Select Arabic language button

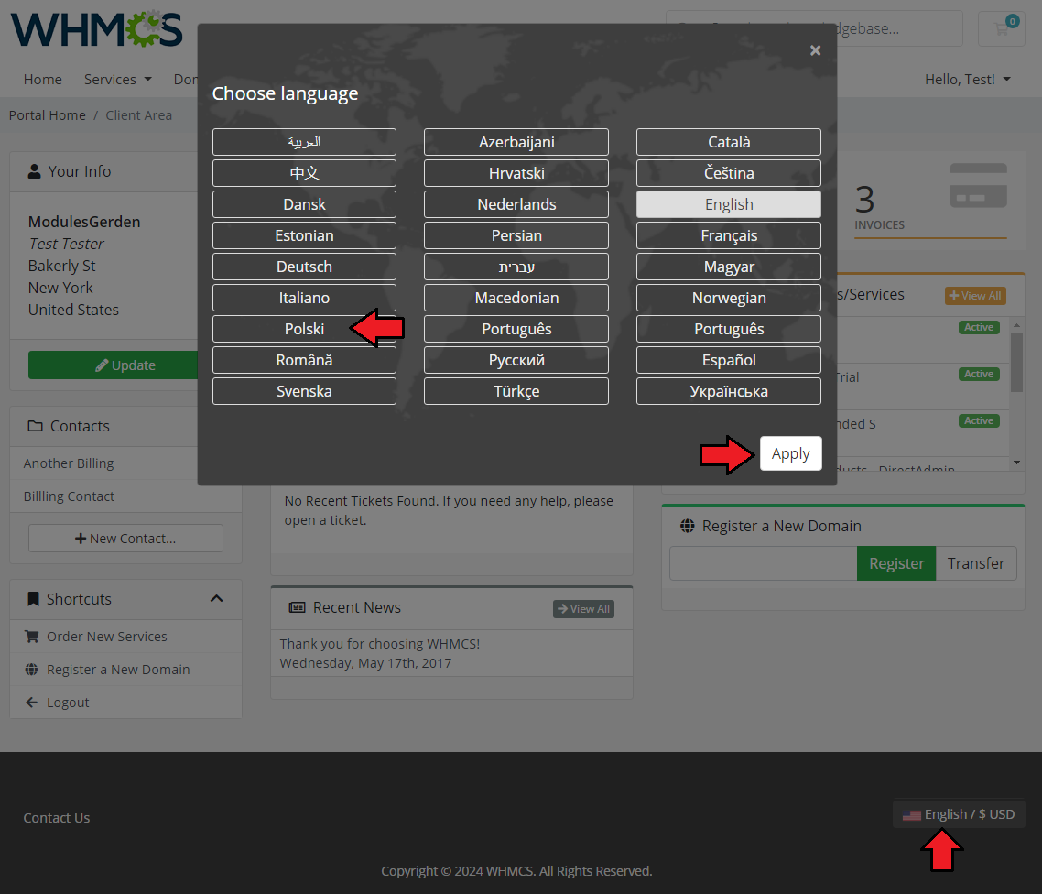click(x=304, y=142)
